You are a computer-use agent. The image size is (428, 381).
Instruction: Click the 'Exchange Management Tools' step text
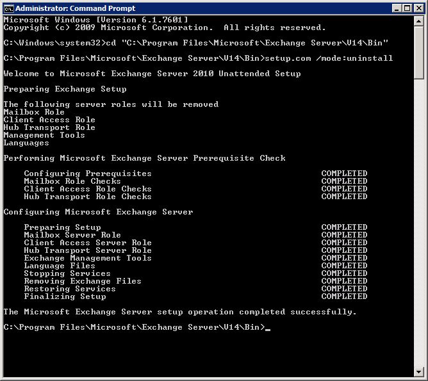[x=88, y=257]
